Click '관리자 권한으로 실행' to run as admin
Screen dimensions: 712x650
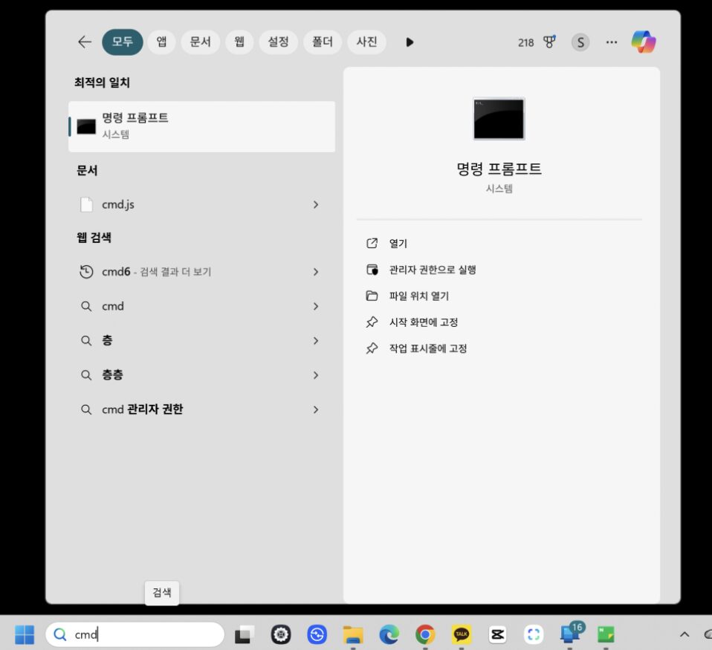(x=432, y=270)
